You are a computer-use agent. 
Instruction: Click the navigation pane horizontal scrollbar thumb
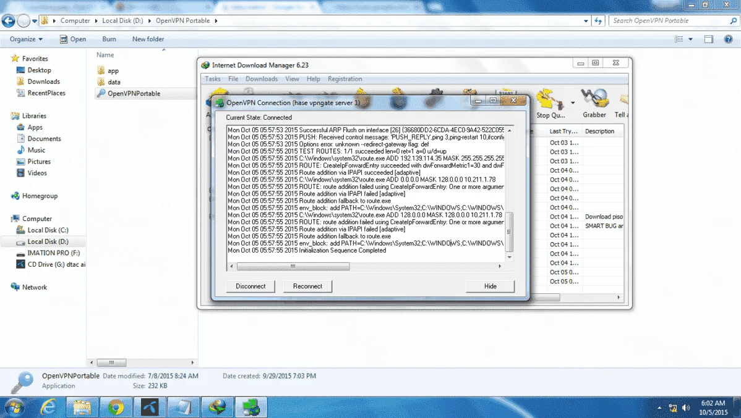[x=111, y=363]
